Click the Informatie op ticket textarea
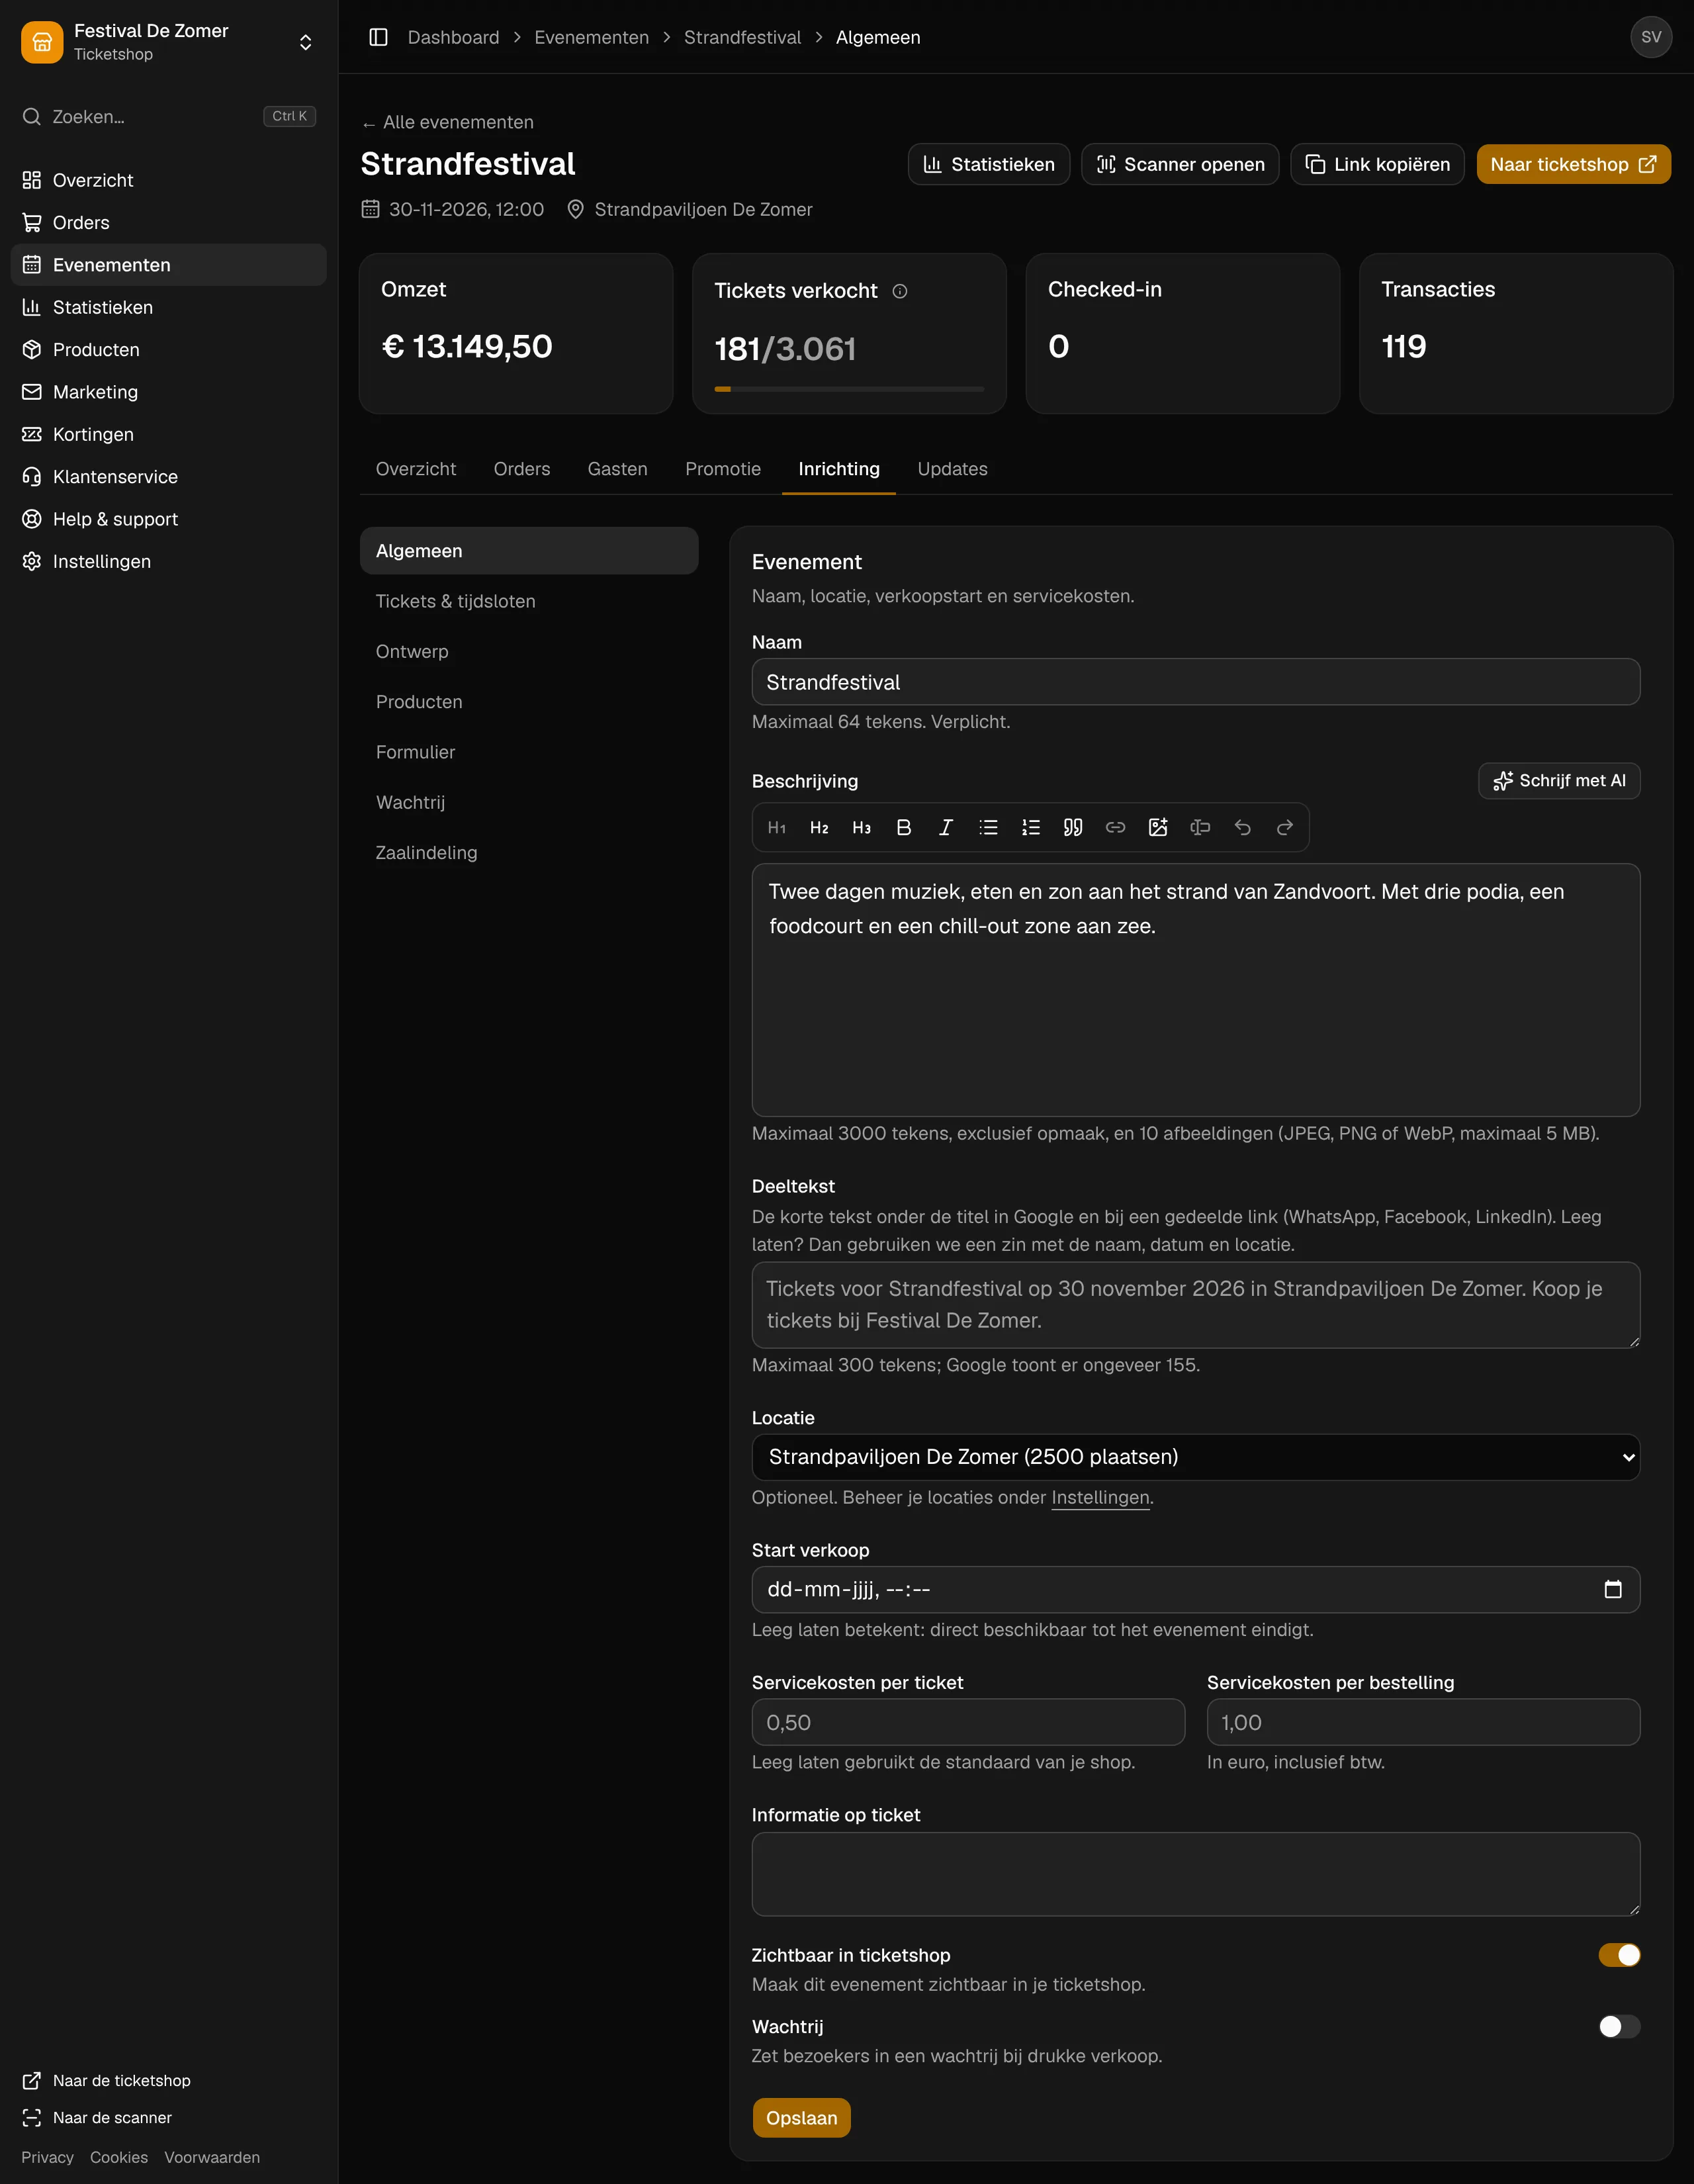Image resolution: width=1694 pixels, height=2184 pixels. (x=1196, y=1874)
